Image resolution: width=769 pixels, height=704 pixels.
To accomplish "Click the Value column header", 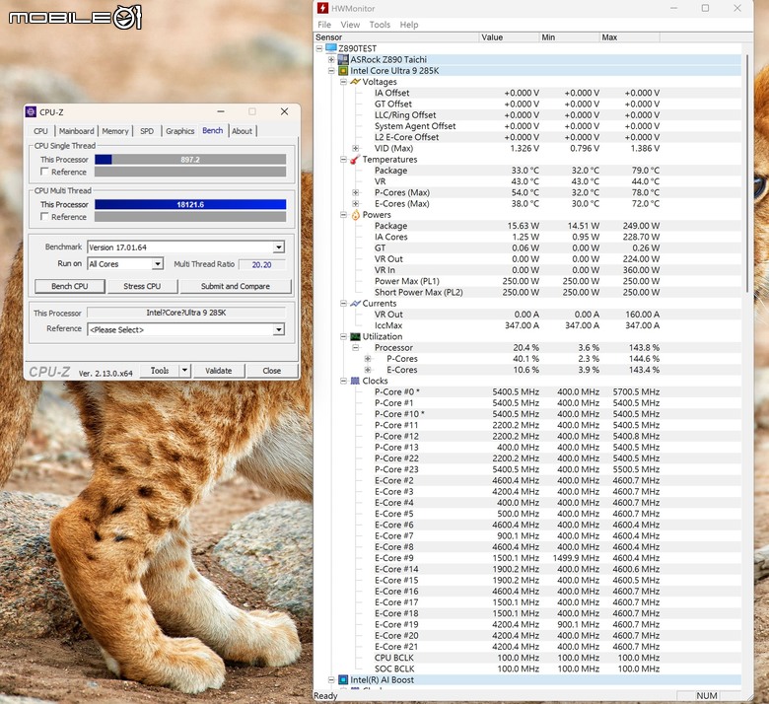I will (508, 37).
